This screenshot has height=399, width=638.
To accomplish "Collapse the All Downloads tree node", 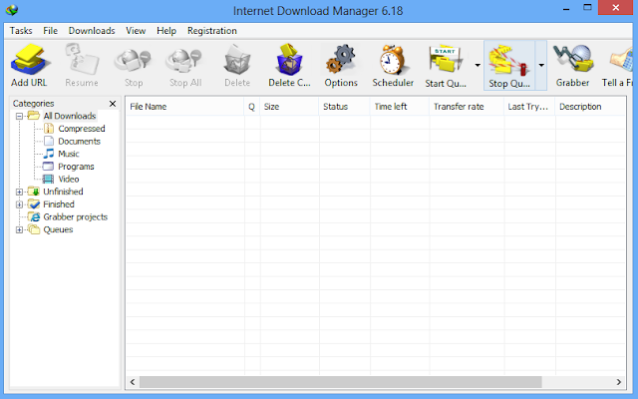I will coord(19,116).
